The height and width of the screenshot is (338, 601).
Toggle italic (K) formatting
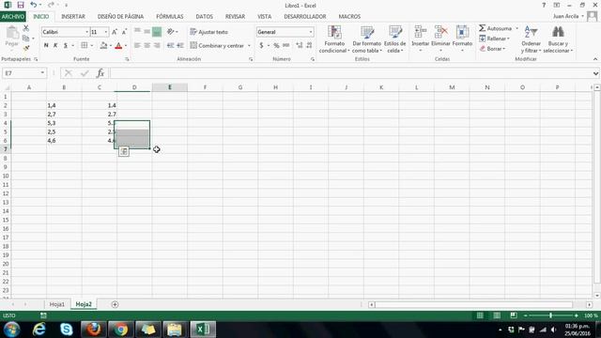[55, 46]
